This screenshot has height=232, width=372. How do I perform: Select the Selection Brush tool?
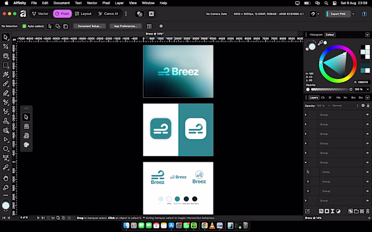coord(6,56)
